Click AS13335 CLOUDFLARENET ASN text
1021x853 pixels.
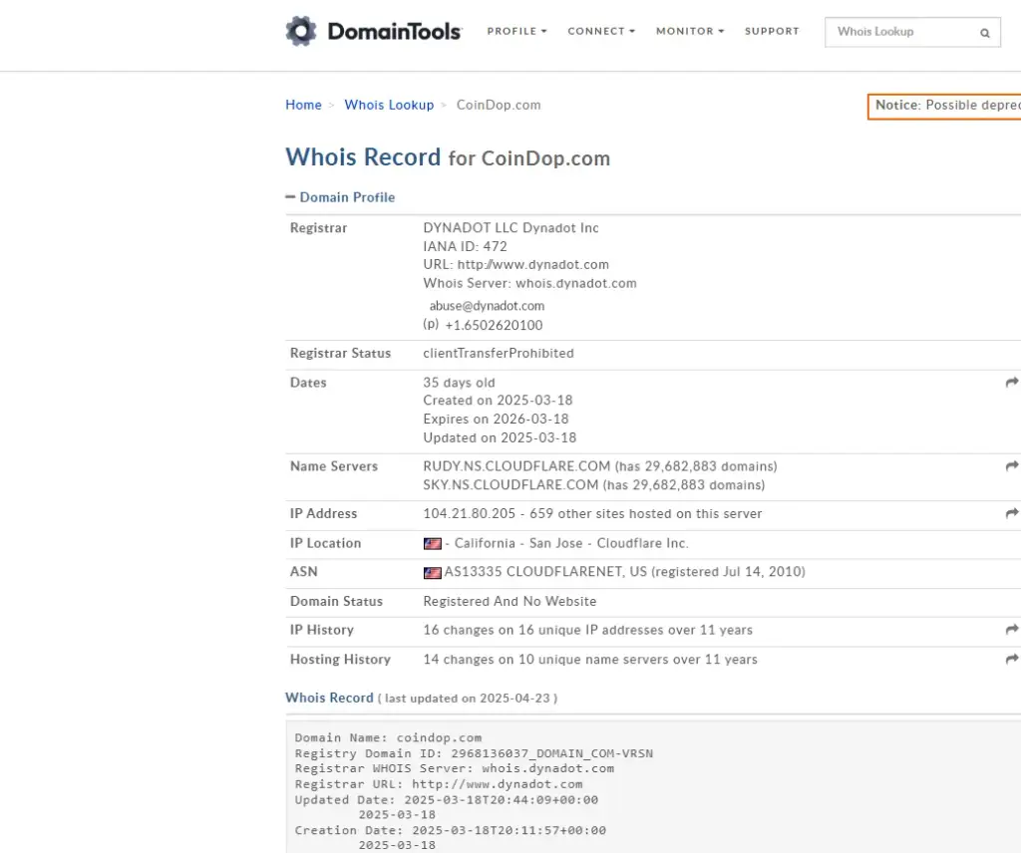545,571
